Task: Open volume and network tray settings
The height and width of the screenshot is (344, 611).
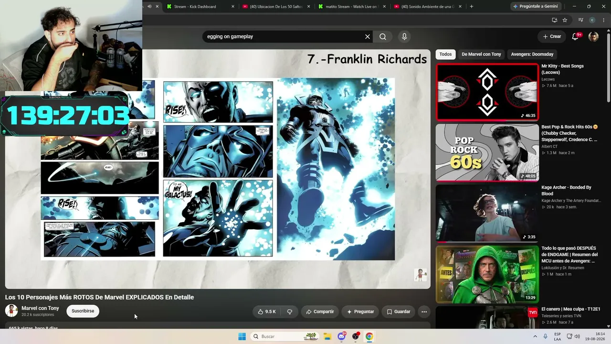Action: click(573, 336)
